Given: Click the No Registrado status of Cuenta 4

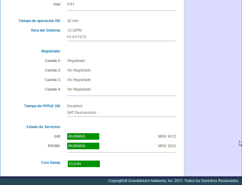Looking at the screenshot, I should click(79, 89).
